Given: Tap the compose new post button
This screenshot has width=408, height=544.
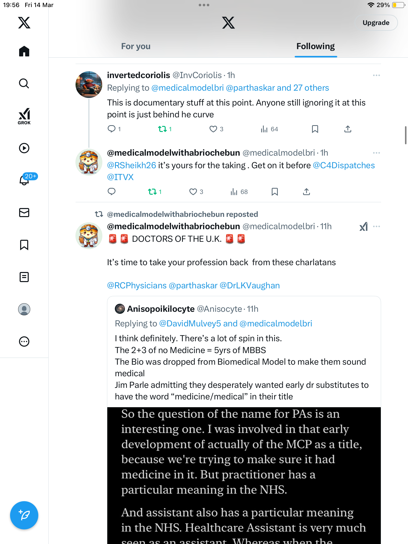Looking at the screenshot, I should click(x=24, y=515).
